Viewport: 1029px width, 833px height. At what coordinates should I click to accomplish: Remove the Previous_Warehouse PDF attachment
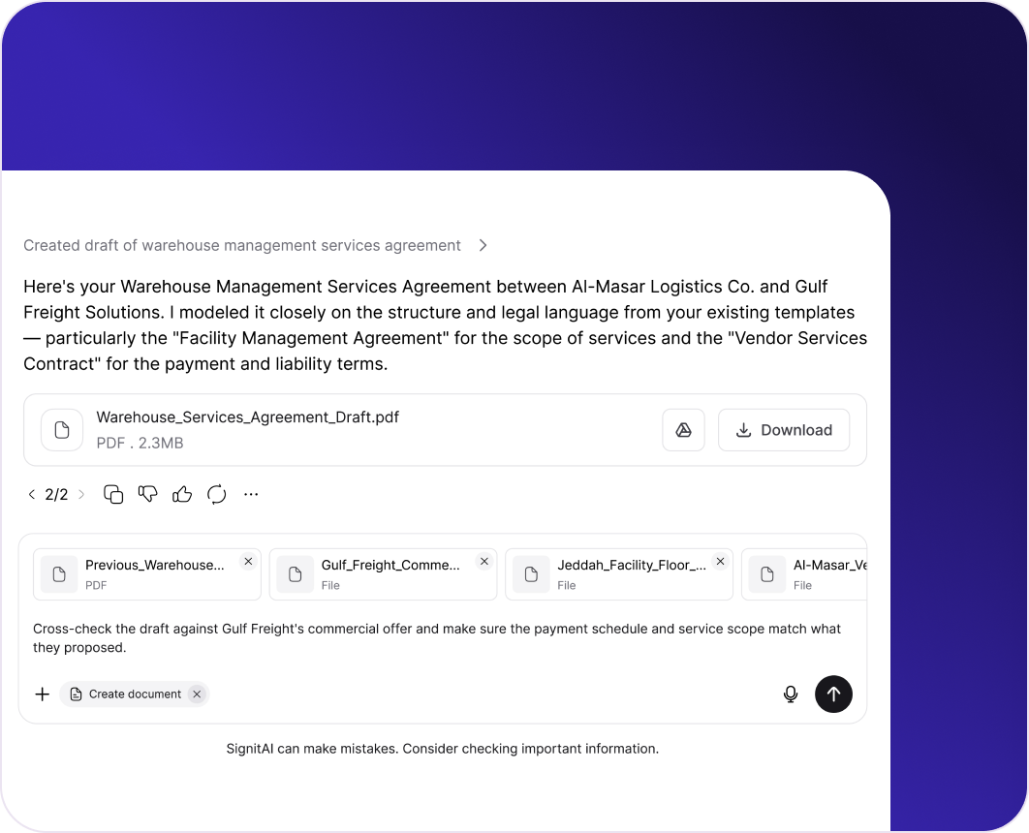pyautogui.click(x=248, y=562)
